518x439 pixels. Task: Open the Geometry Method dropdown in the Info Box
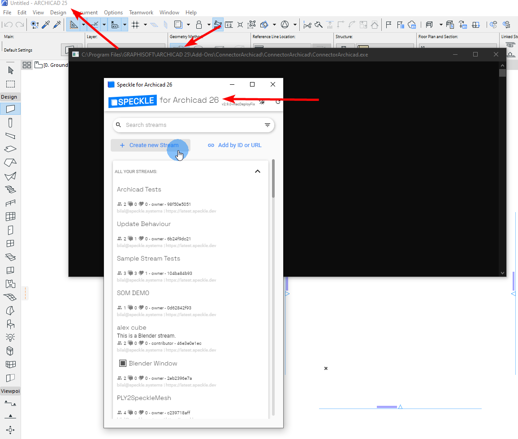tap(179, 46)
